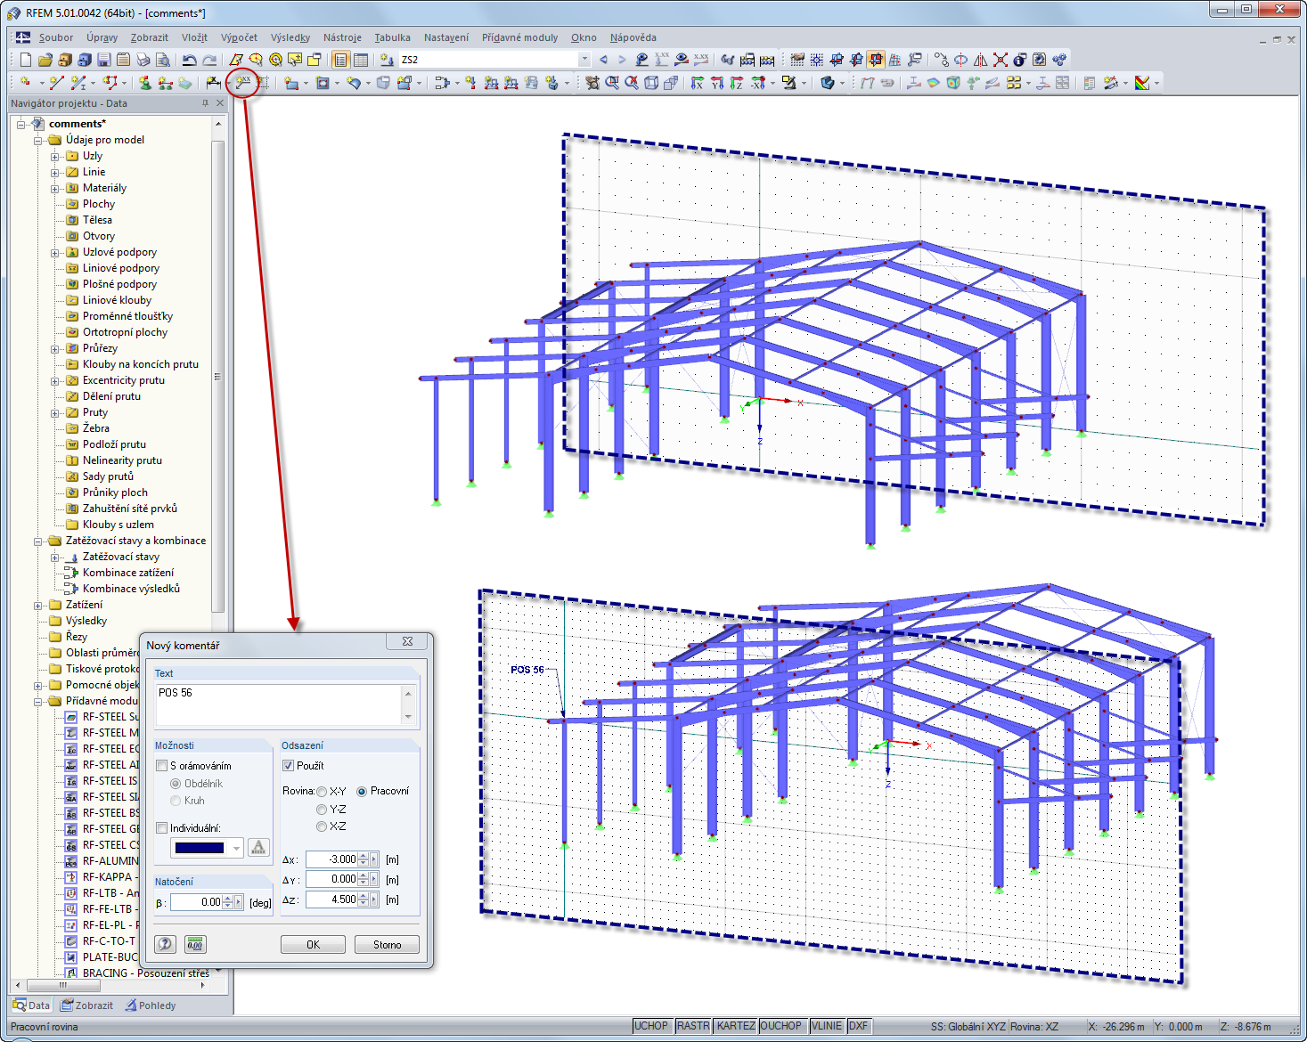Click the decimal places icon in dialog
1307x1042 pixels.
pos(194,944)
